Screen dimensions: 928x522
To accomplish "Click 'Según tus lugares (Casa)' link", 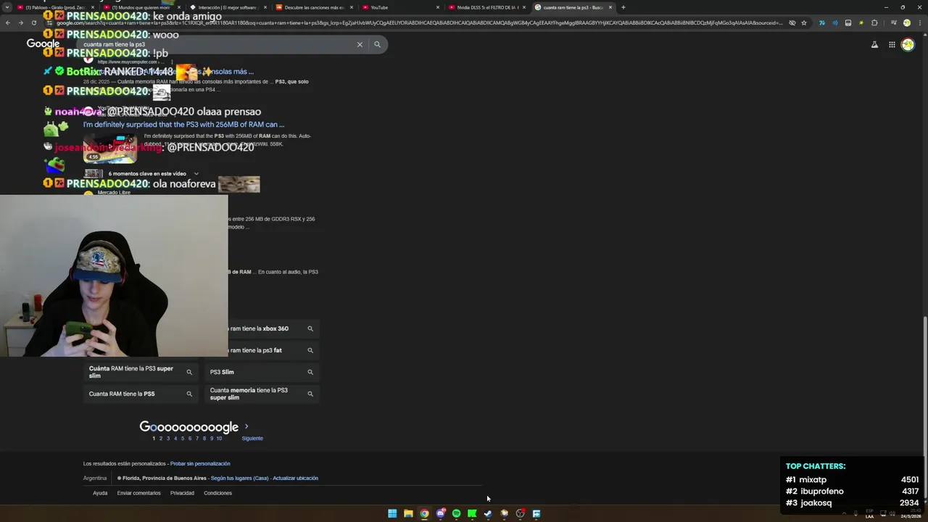I will (239, 478).
